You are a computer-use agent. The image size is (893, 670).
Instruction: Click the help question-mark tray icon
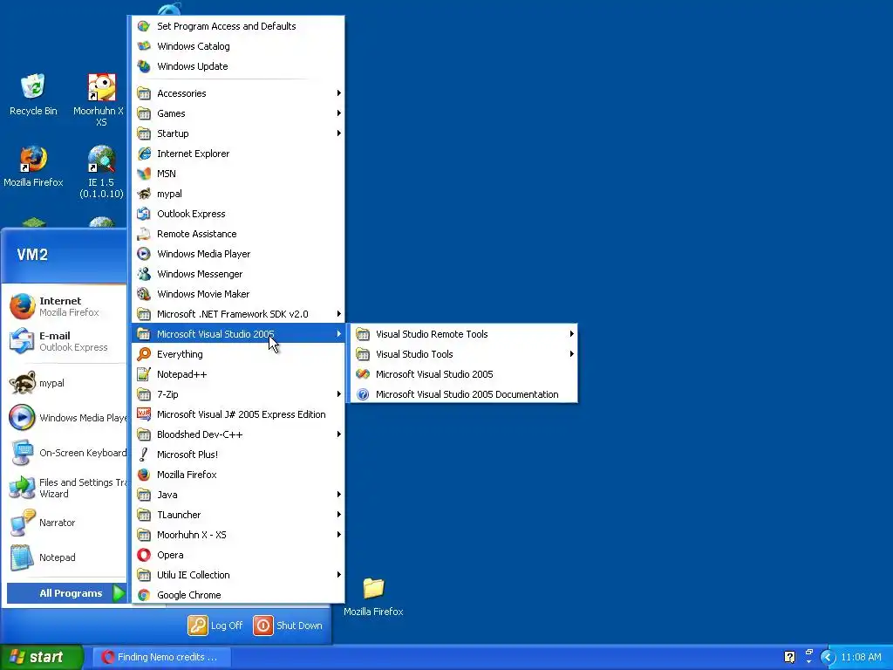(789, 657)
